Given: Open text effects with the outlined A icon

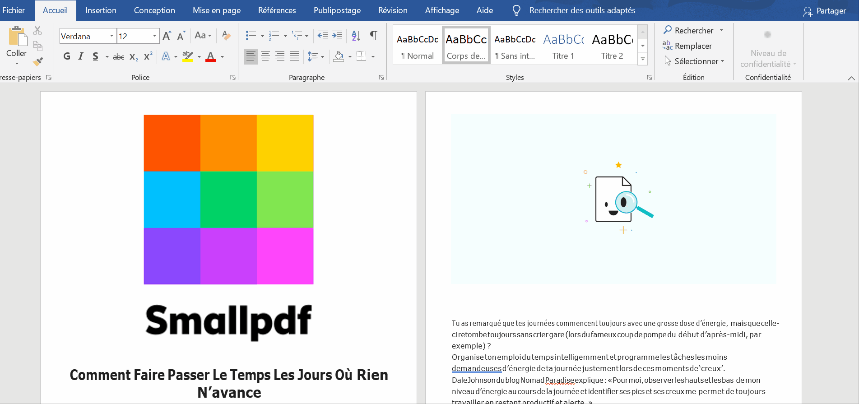Looking at the screenshot, I should click(x=166, y=56).
